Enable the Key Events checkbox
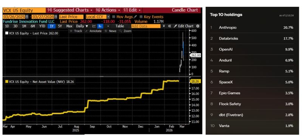 (x=141, y=17)
